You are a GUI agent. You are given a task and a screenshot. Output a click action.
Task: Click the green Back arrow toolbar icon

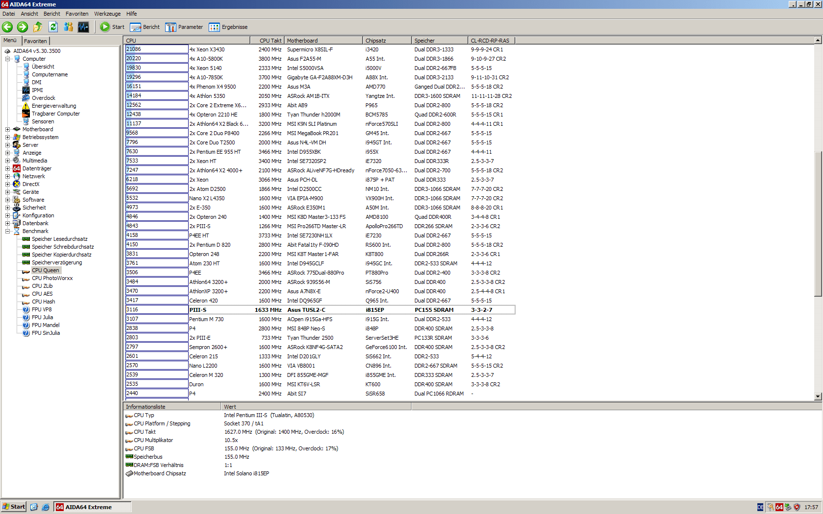(x=7, y=27)
